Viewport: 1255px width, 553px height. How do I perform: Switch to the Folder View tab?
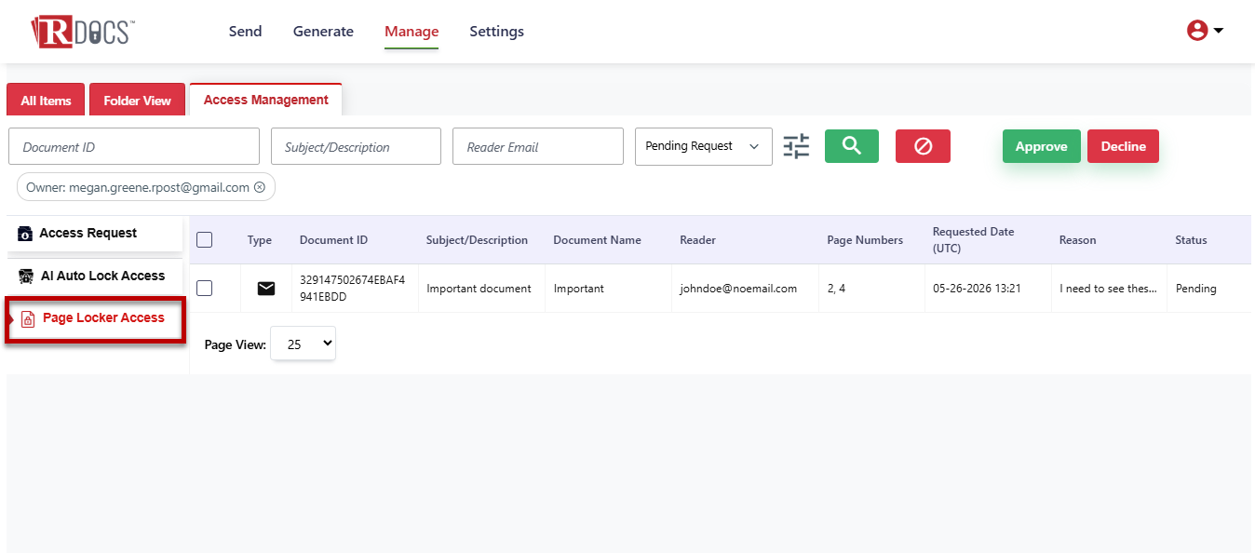pos(137,100)
